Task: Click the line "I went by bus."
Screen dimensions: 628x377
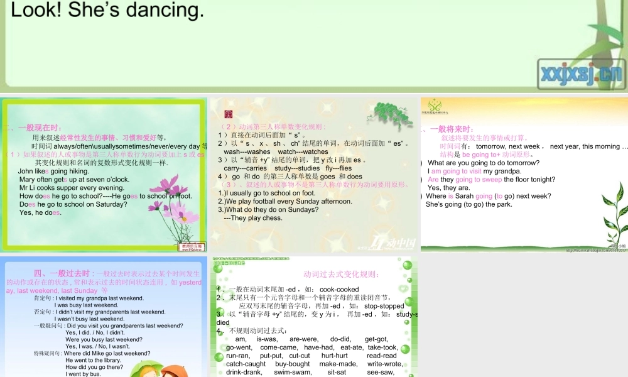Action: [x=84, y=374]
